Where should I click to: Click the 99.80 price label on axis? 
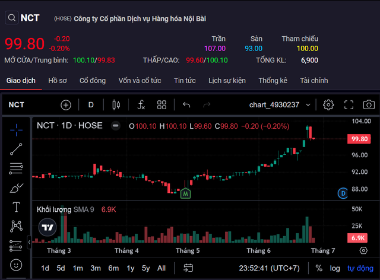359,139
